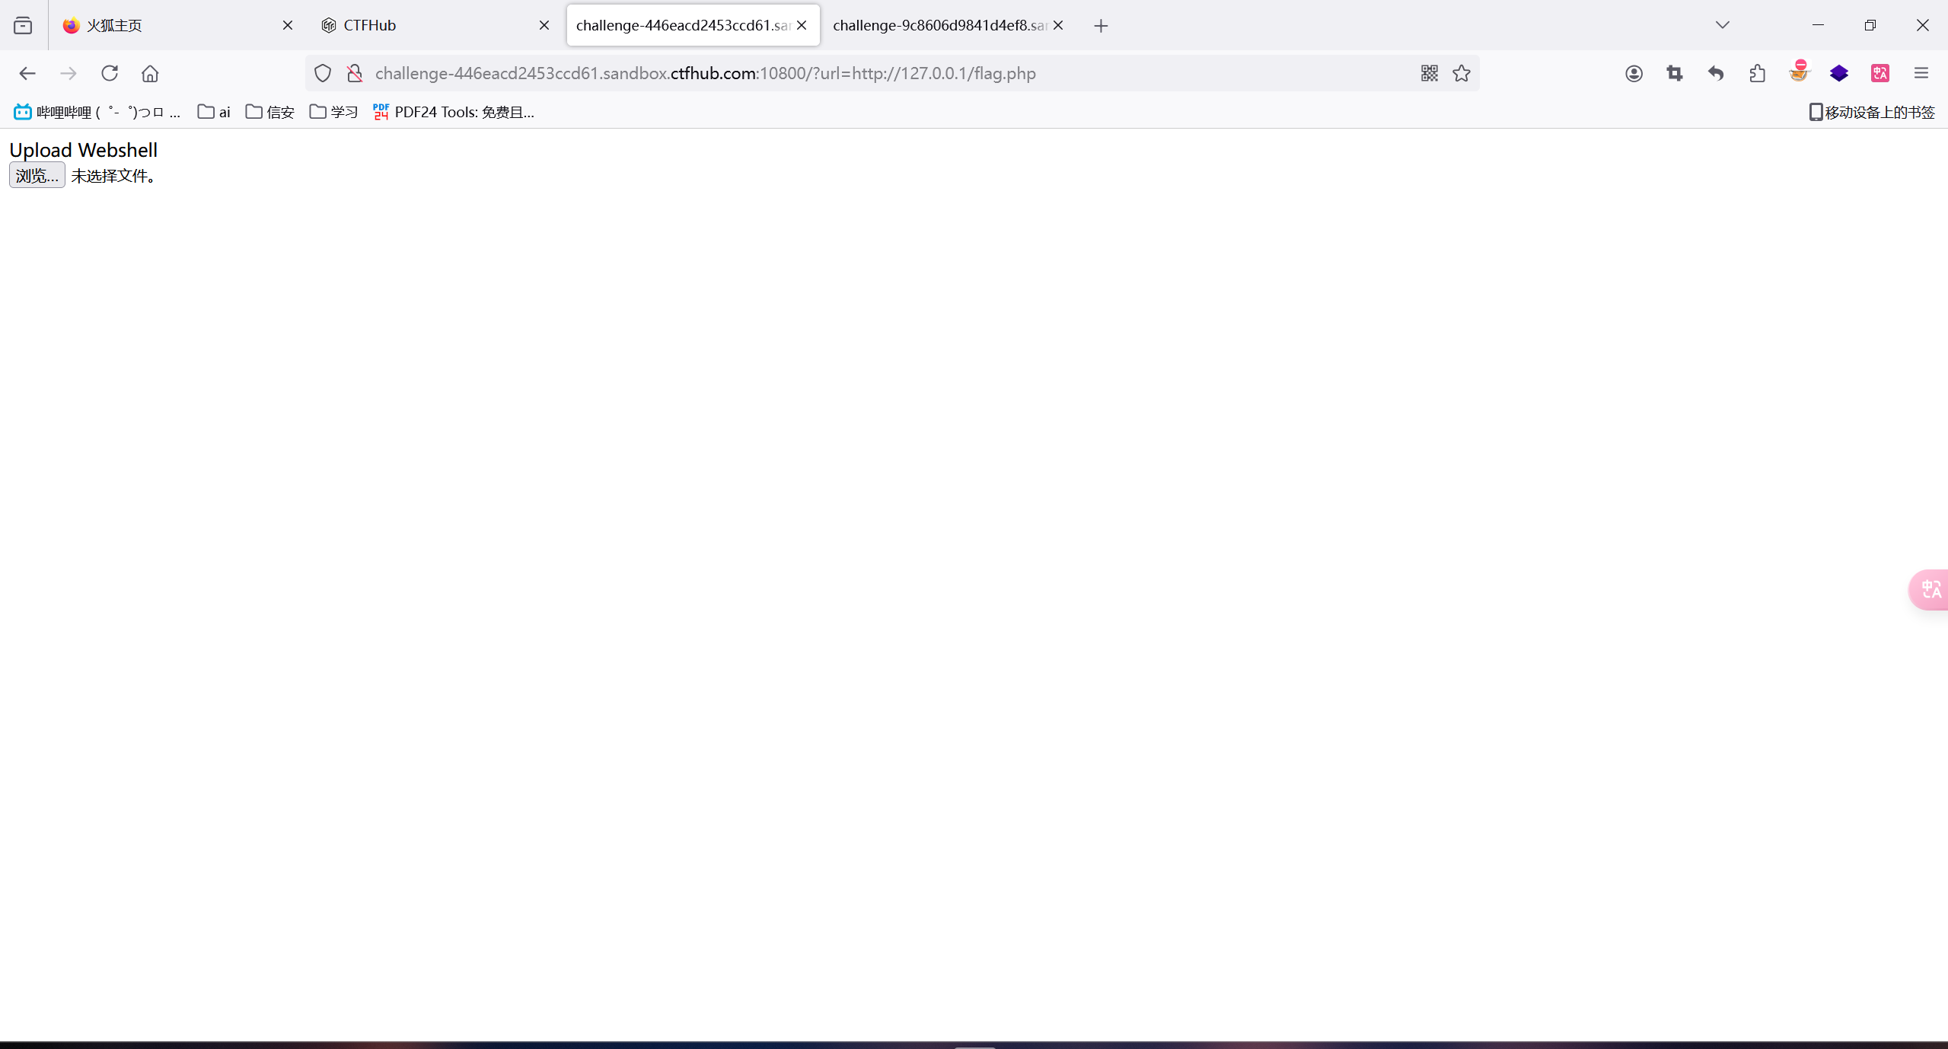Open tracking protection shield panel
Screen dimensions: 1948x1049
(x=323, y=73)
